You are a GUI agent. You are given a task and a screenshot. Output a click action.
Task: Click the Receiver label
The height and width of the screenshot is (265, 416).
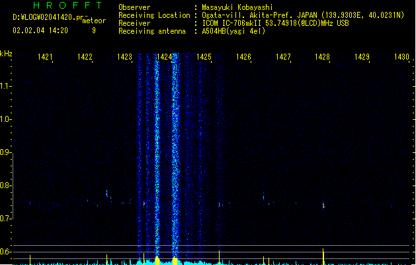[134, 23]
